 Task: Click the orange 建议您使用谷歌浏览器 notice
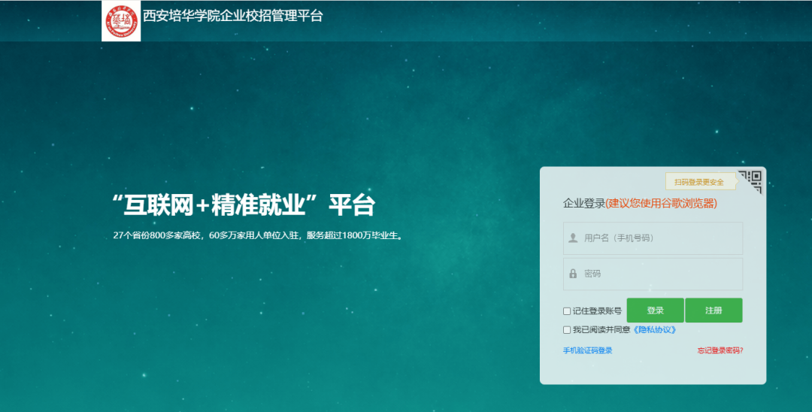(662, 204)
